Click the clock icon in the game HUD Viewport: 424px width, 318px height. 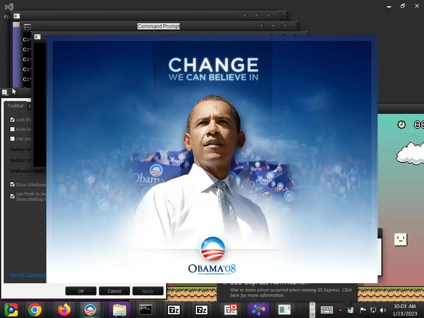pyautogui.click(x=402, y=124)
